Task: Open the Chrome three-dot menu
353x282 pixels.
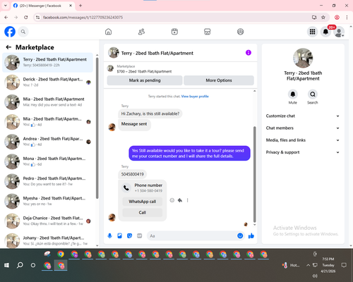Action: point(347,18)
